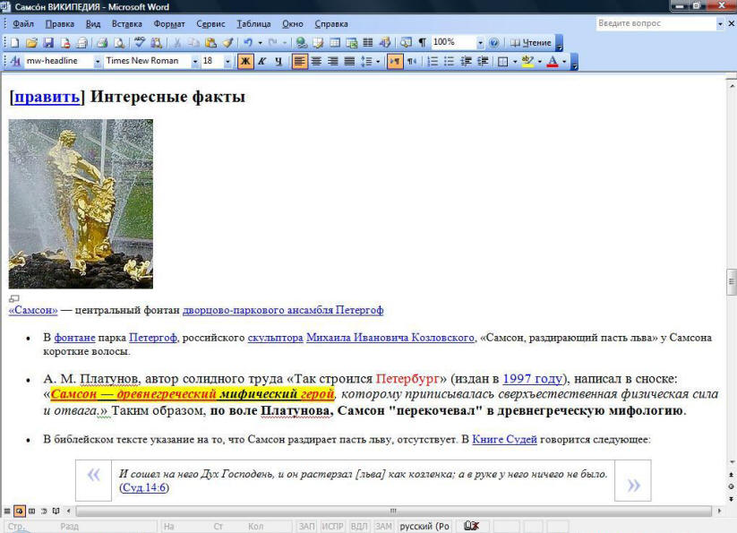
Task: Apply the red font color
Action: 553,62
